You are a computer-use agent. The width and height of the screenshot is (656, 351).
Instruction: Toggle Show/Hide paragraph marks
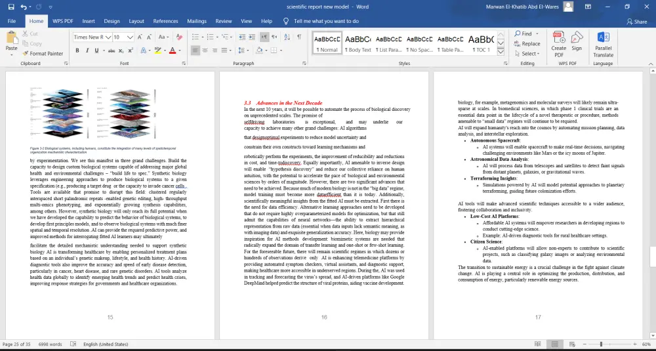point(299,37)
